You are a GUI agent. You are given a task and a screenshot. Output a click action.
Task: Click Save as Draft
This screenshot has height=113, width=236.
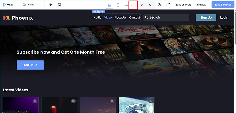183,5
